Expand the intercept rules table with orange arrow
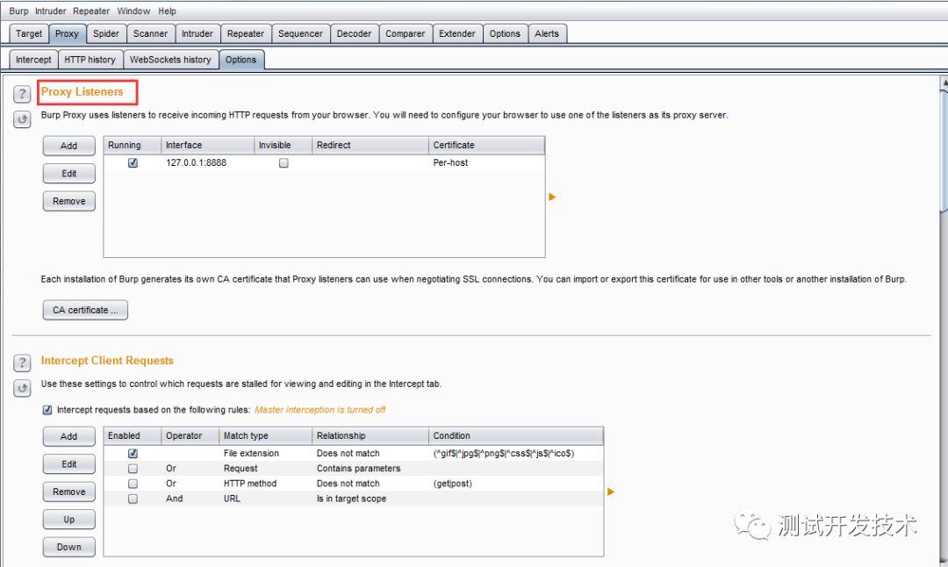Screen dimensions: 948x567 (x=611, y=492)
